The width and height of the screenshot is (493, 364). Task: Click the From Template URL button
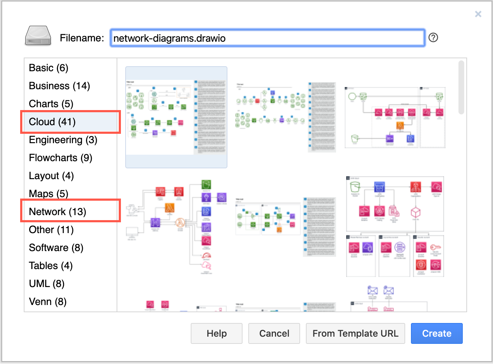(x=355, y=333)
